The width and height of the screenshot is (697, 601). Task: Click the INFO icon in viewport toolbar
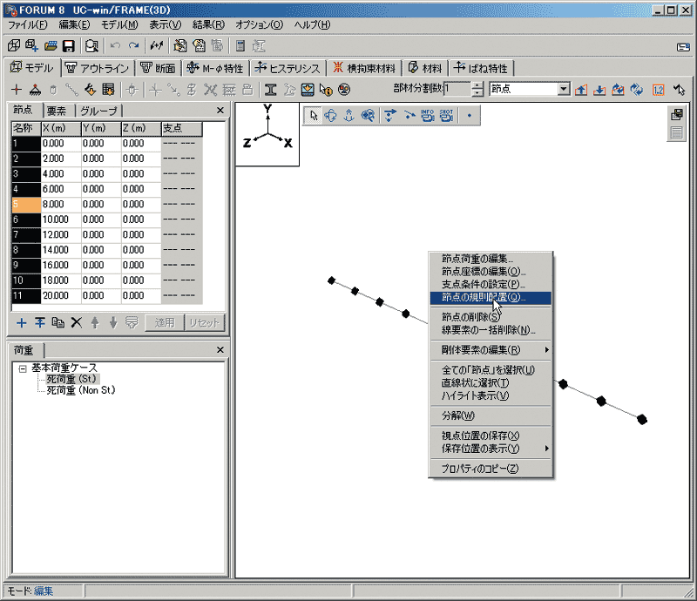427,115
